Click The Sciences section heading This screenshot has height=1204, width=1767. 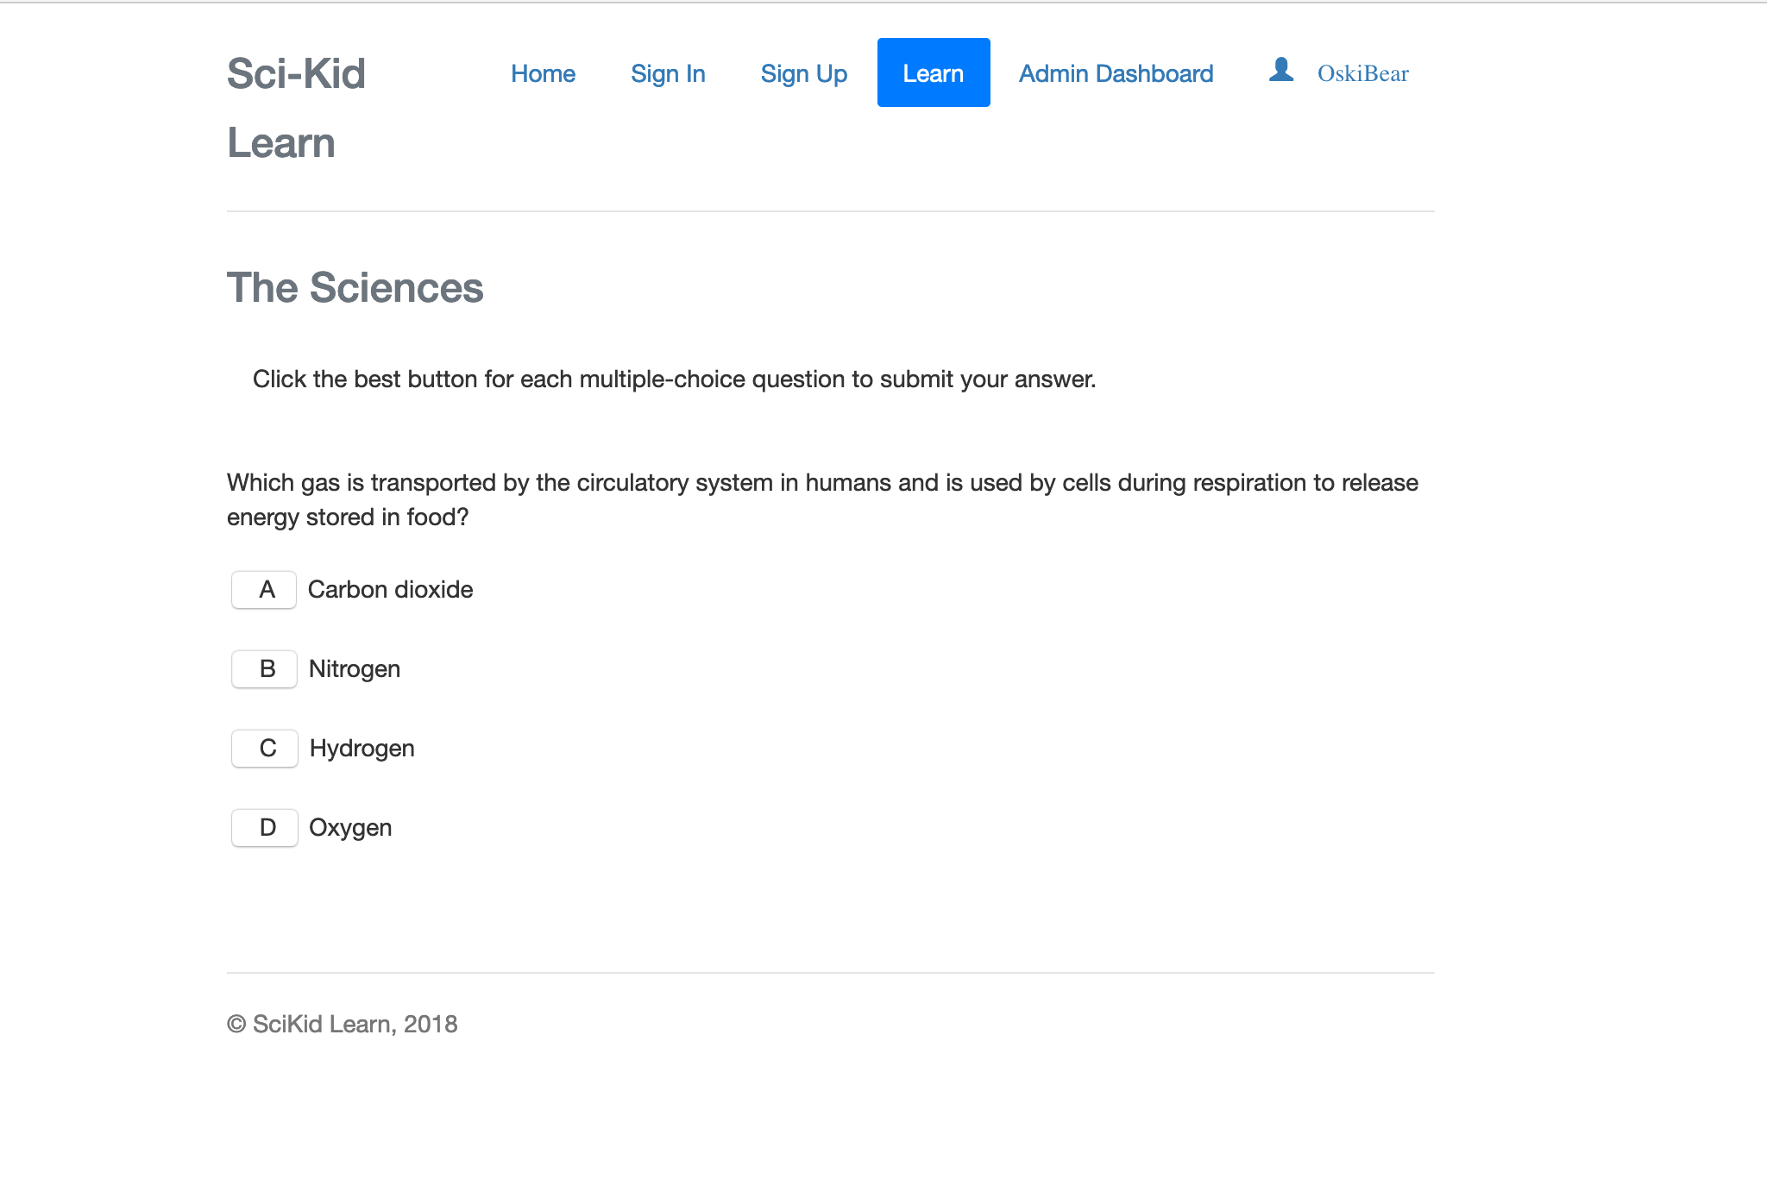355,287
